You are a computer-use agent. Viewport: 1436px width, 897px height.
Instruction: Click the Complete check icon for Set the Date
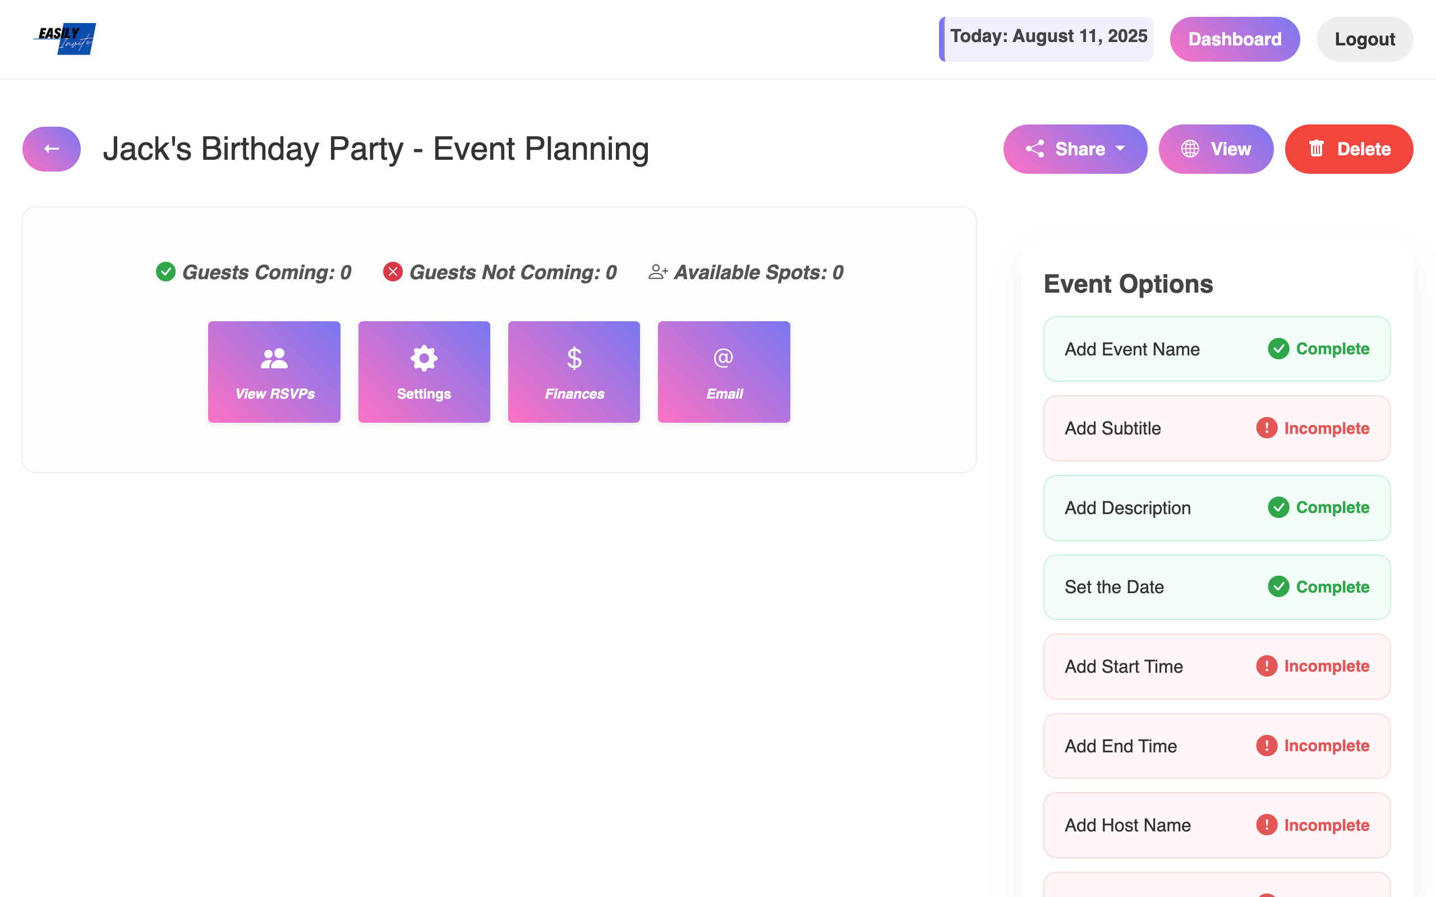click(x=1278, y=587)
